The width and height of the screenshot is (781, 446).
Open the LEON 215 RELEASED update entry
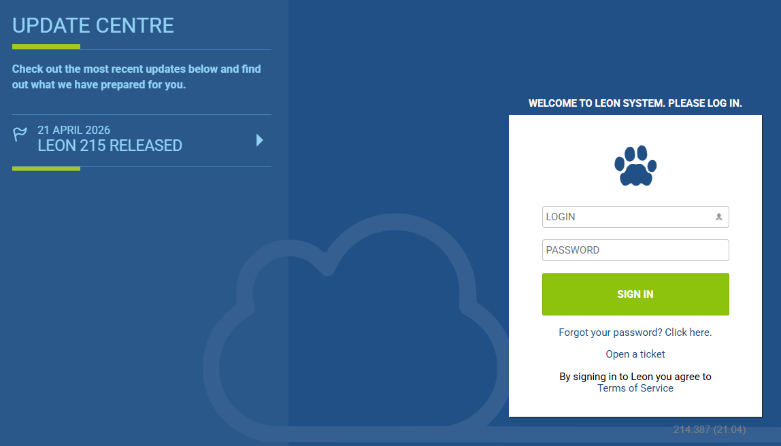click(142, 140)
